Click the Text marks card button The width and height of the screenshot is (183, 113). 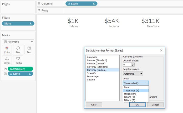(x=29, y=50)
